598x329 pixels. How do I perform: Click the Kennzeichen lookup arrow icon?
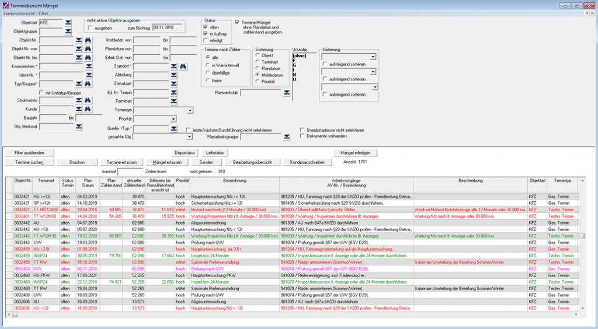point(89,66)
